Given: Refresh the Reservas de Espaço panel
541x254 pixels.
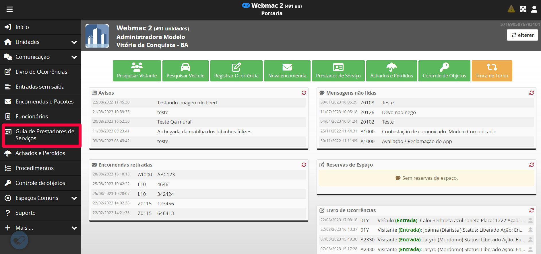Looking at the screenshot, I should tap(532, 165).
